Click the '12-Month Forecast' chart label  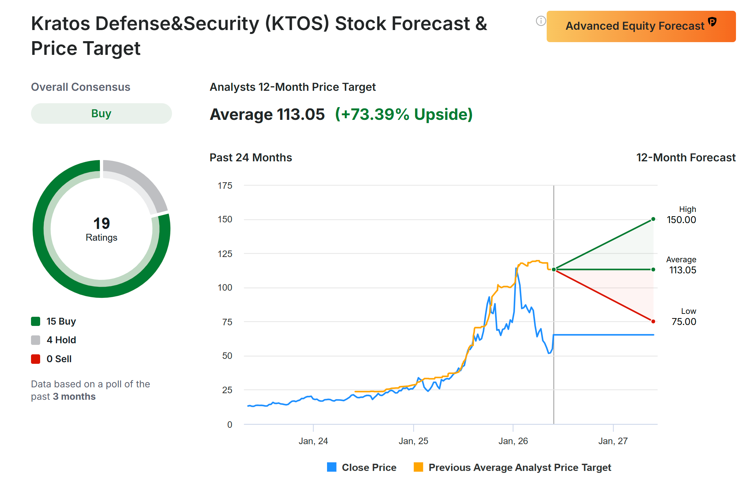tap(686, 158)
